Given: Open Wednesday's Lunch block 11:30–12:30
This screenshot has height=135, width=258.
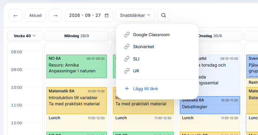Looking at the screenshot, I should click(210, 123).
